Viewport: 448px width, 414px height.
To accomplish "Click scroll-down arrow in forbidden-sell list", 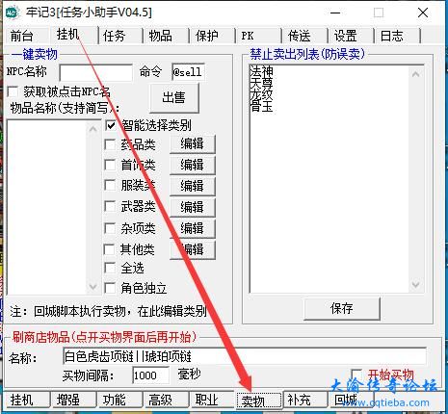I will pyautogui.click(x=415, y=285).
